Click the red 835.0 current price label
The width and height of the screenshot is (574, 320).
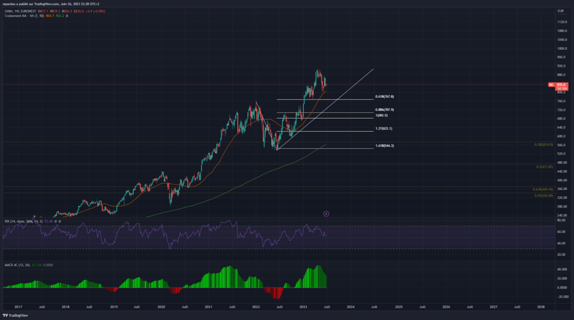[x=561, y=84]
